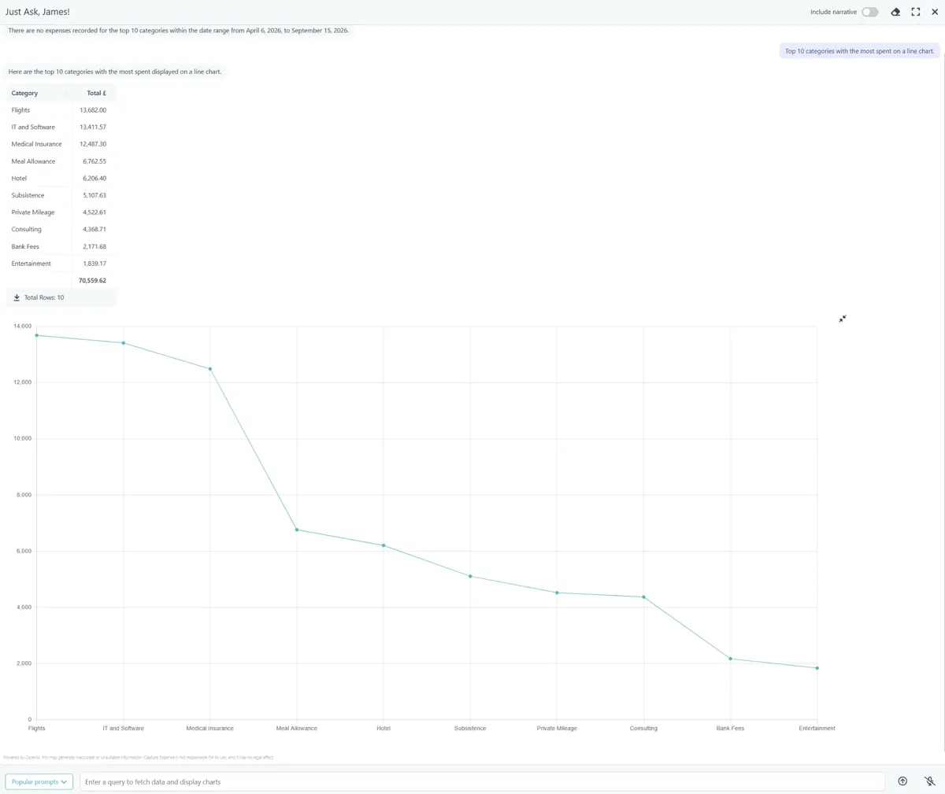
Task: Click the Medical Insurance chart data point
Action: click(210, 369)
